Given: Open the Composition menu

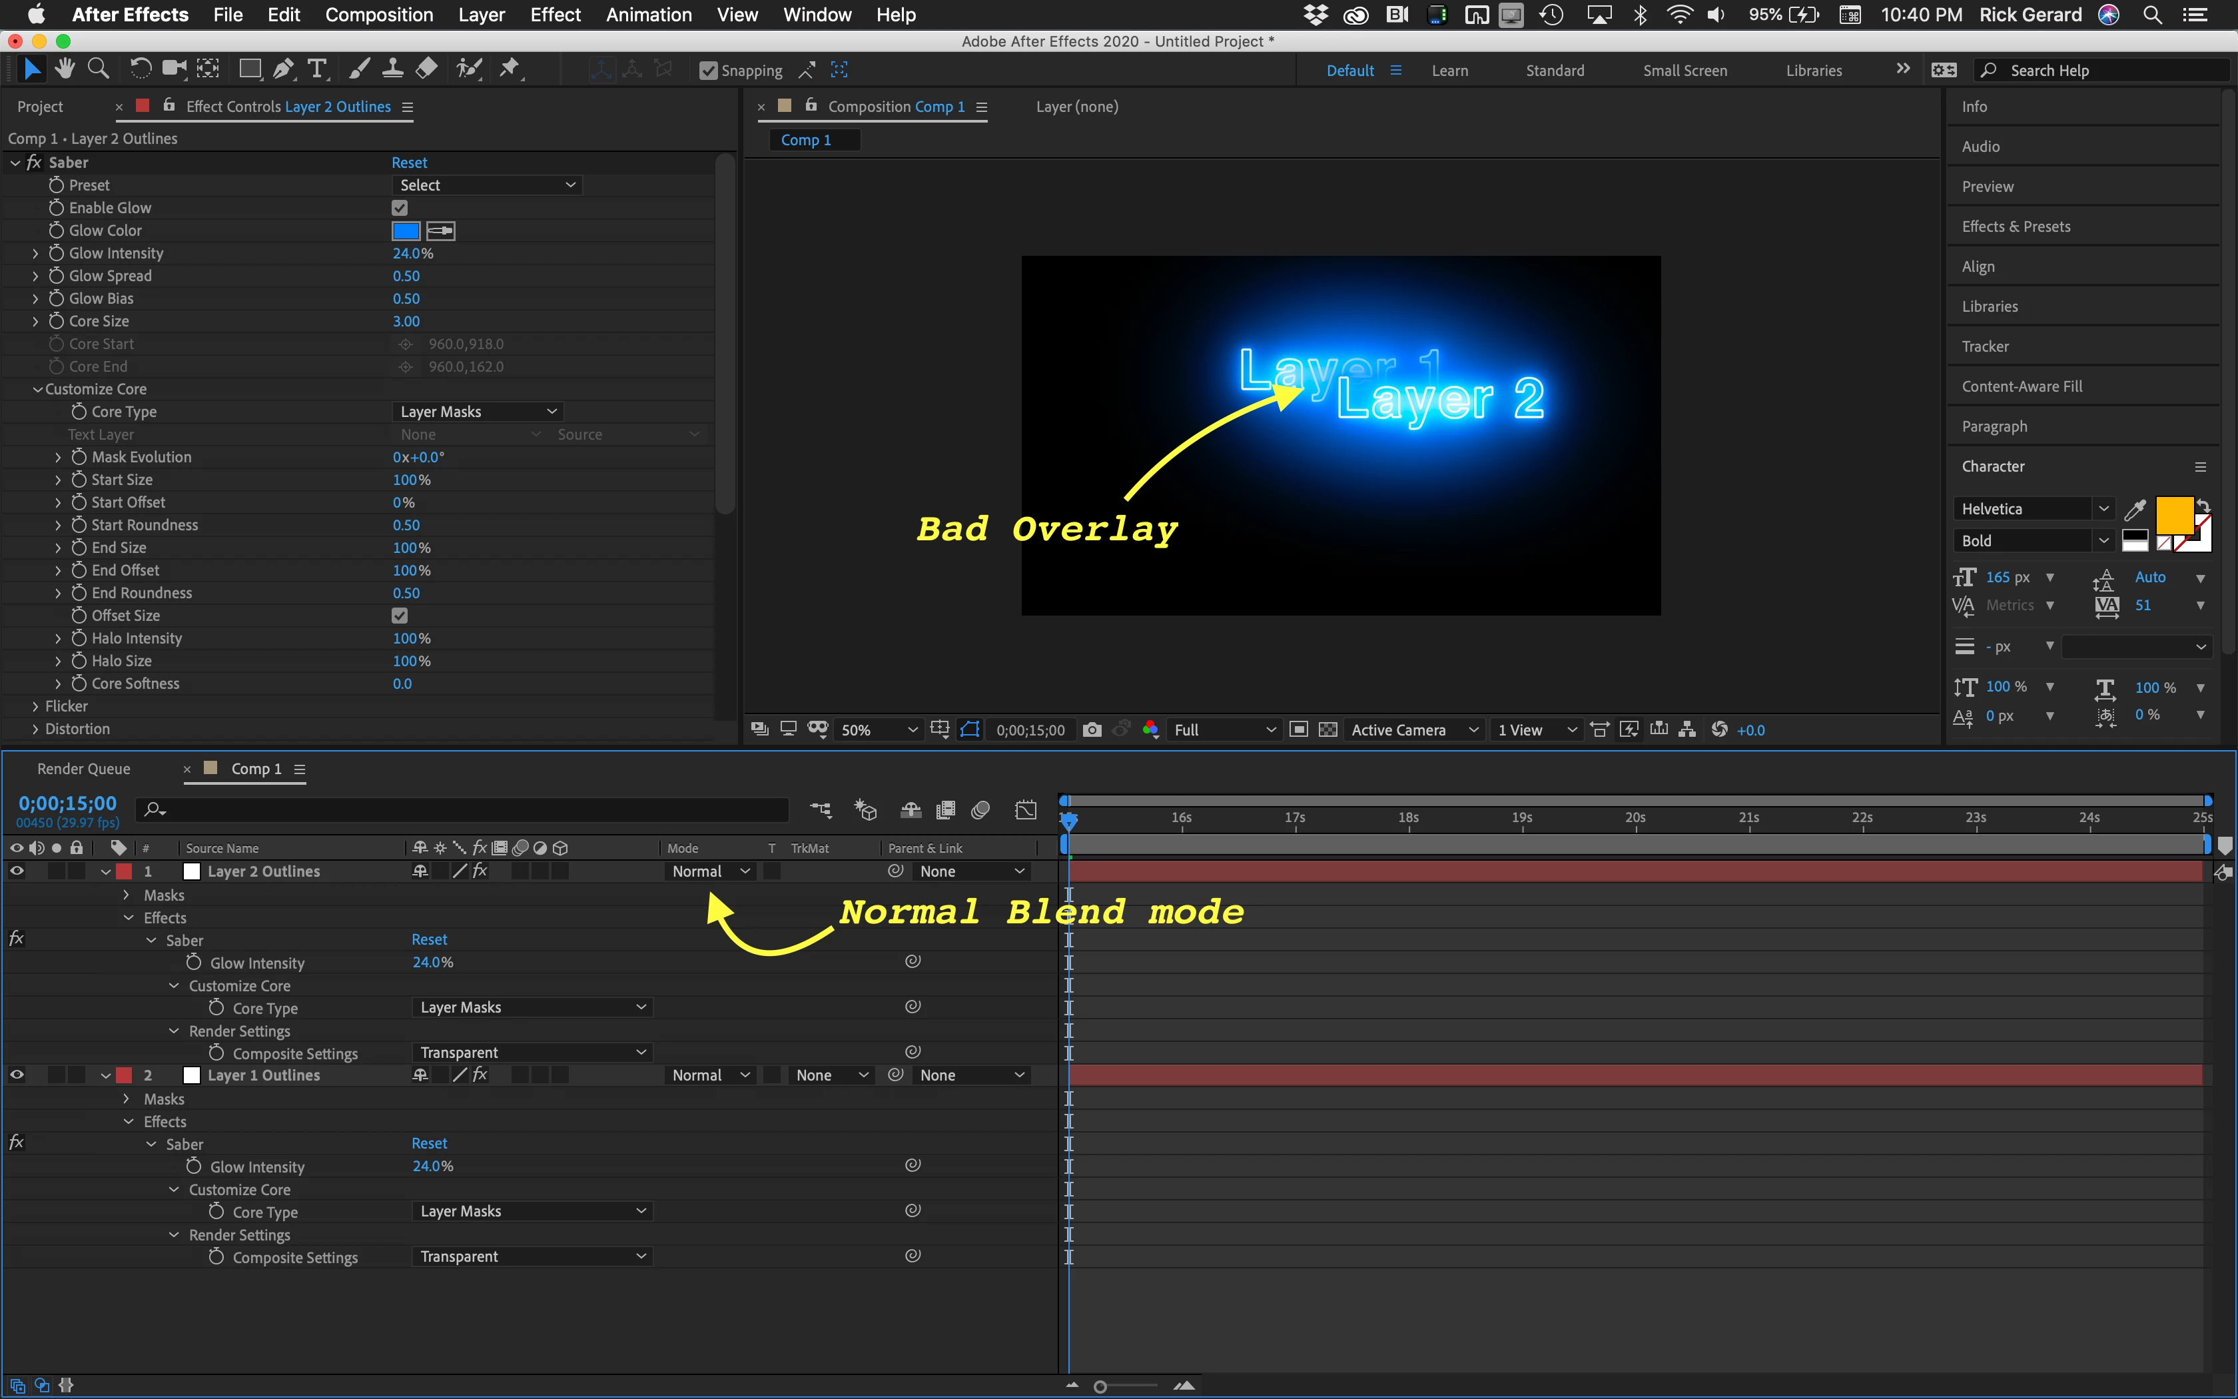Looking at the screenshot, I should [x=378, y=15].
